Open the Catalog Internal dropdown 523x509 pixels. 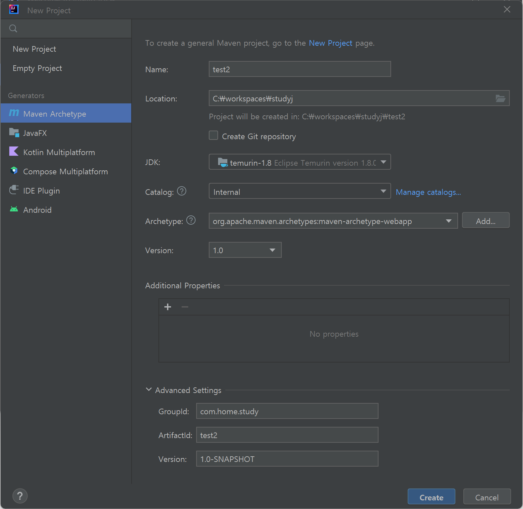pos(300,191)
